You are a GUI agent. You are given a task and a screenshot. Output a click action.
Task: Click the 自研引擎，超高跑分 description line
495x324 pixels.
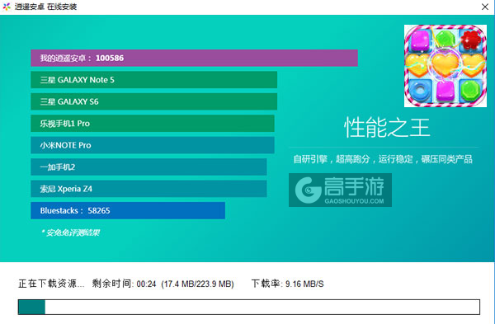(x=383, y=159)
